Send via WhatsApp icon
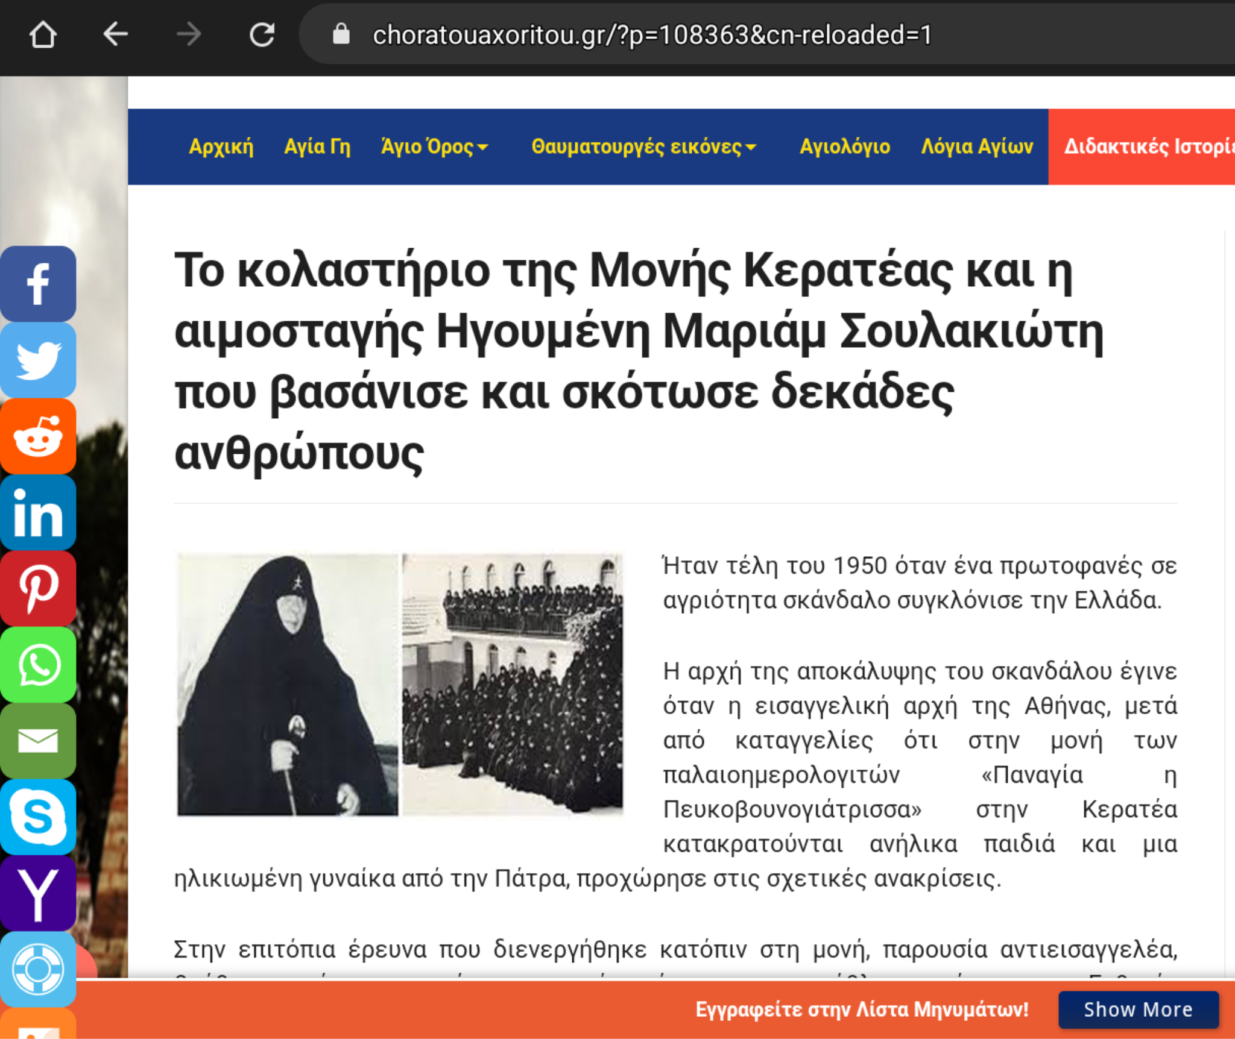1235x1039 pixels. coord(38,665)
